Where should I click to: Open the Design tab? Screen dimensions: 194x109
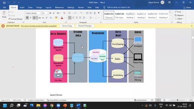tap(39, 7)
